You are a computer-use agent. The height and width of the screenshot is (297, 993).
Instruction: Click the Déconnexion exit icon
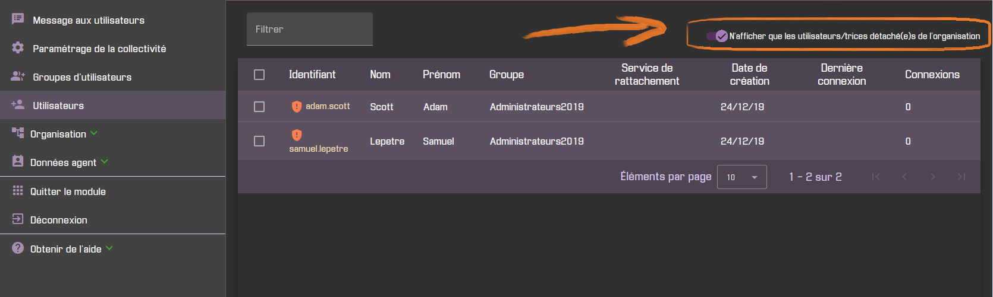tap(18, 219)
